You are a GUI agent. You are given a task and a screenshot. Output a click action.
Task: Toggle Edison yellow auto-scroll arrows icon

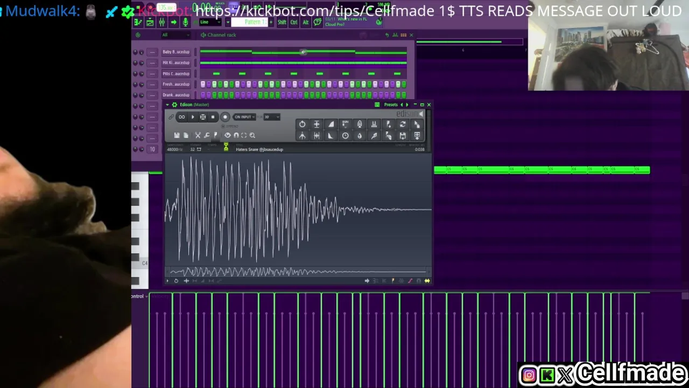pos(427,281)
